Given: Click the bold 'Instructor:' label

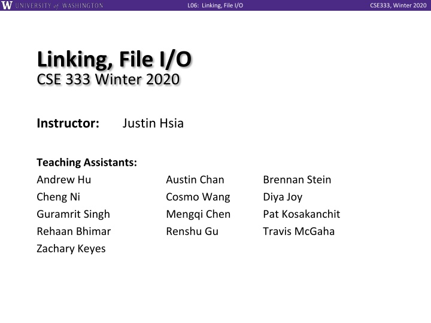Looking at the screenshot, I should [x=68, y=123].
